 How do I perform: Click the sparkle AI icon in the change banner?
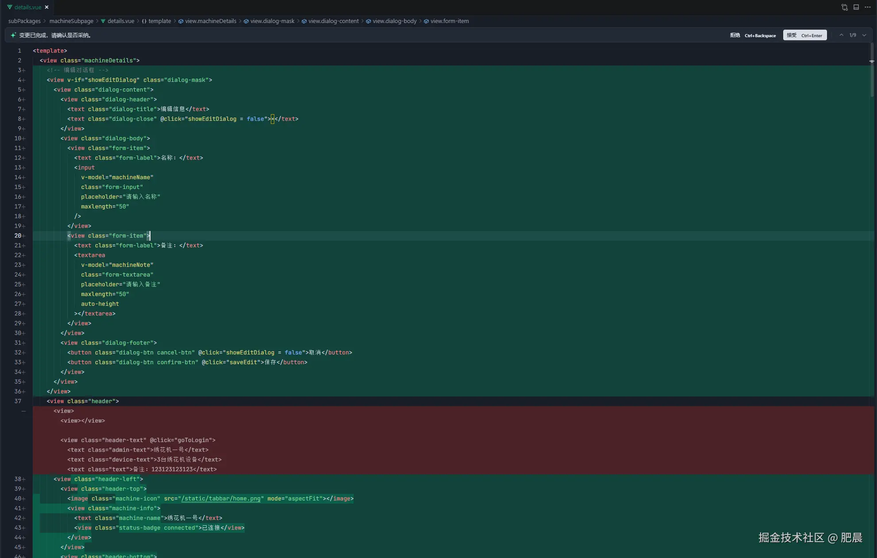pyautogui.click(x=13, y=35)
